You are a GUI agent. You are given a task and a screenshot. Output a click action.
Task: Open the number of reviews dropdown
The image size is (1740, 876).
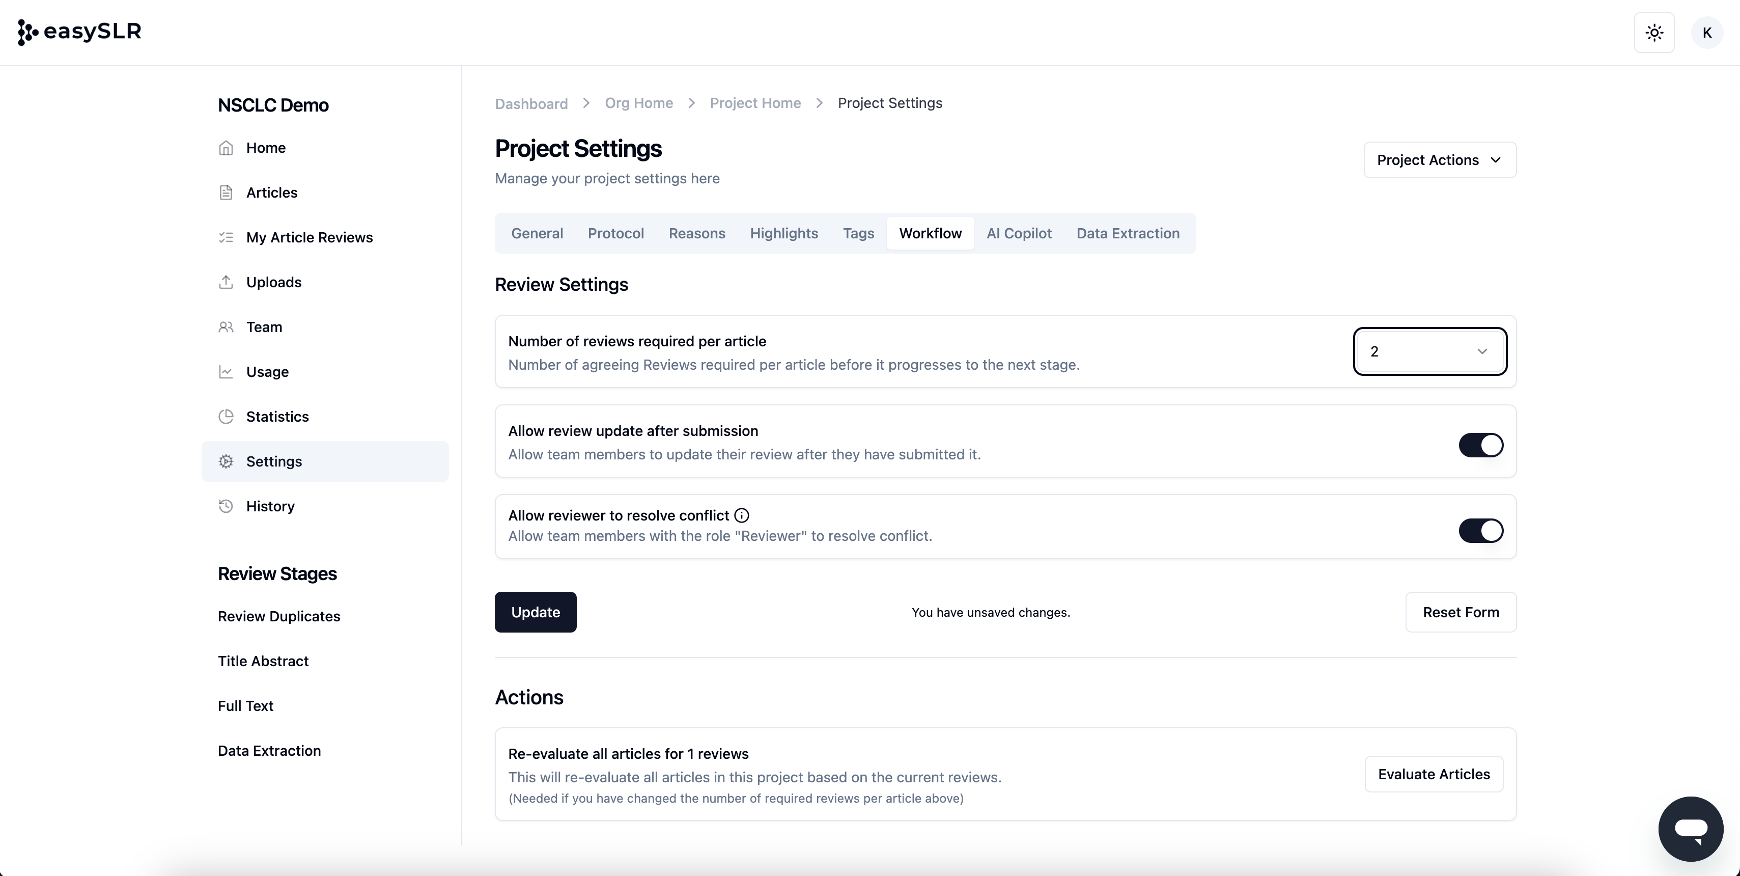pyautogui.click(x=1429, y=351)
